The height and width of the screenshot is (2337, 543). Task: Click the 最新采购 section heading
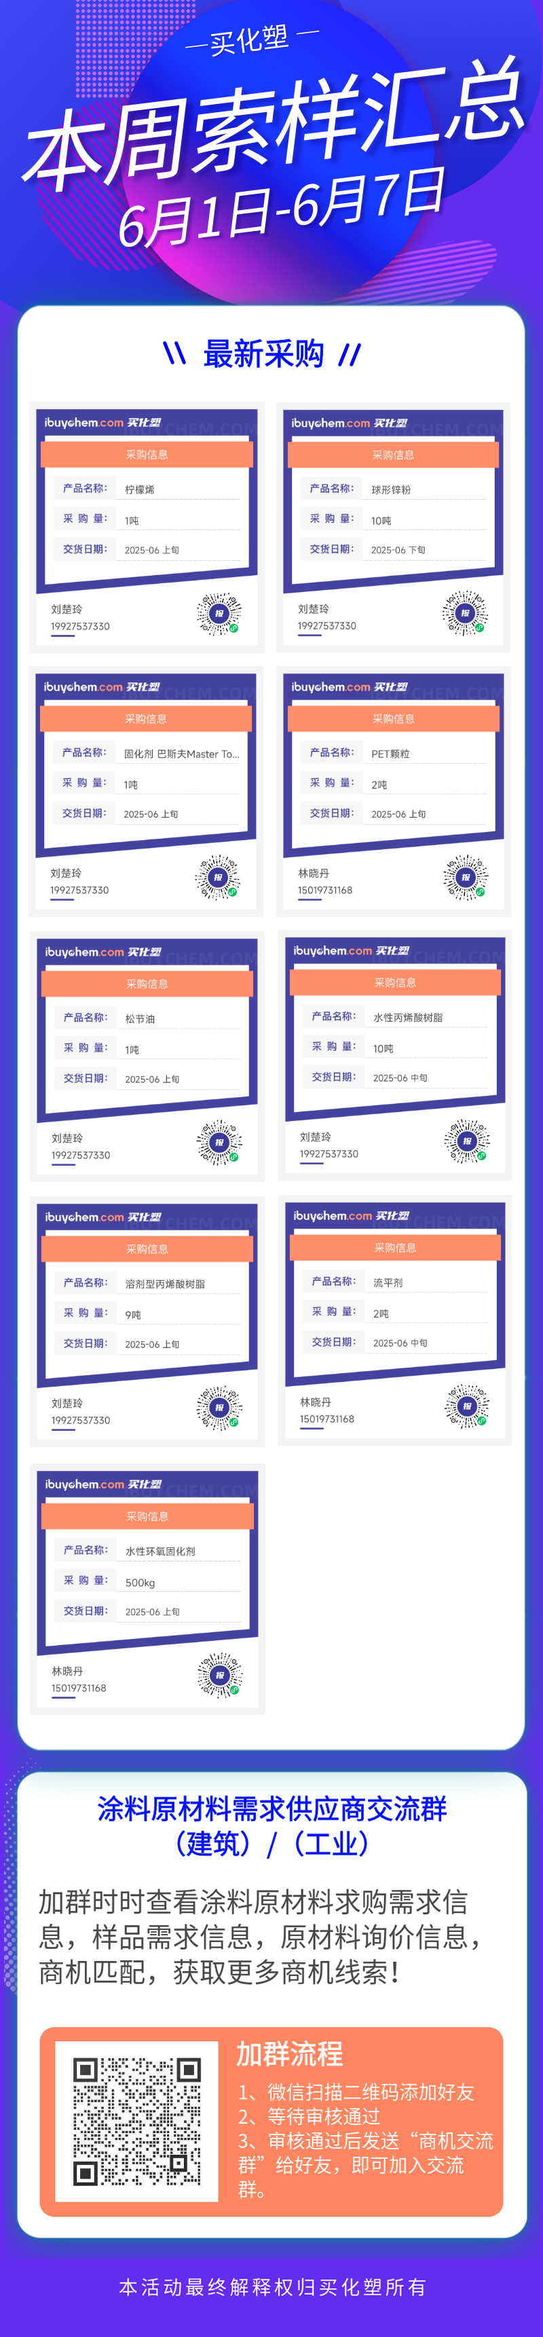[x=263, y=354]
